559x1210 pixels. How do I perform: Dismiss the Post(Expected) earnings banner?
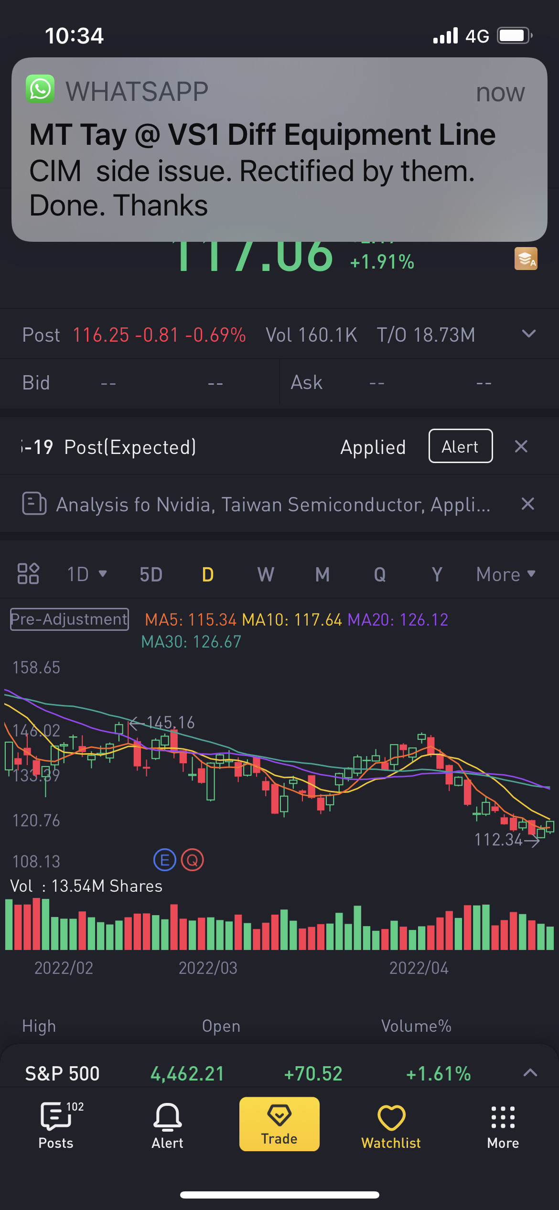pyautogui.click(x=521, y=446)
